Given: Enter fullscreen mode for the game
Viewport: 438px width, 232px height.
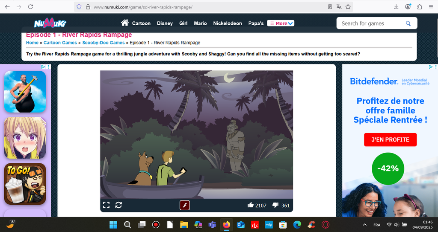Looking at the screenshot, I should click(106, 205).
